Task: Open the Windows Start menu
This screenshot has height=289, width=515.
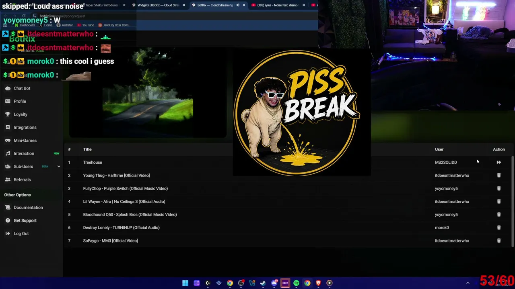Action: click(185, 283)
